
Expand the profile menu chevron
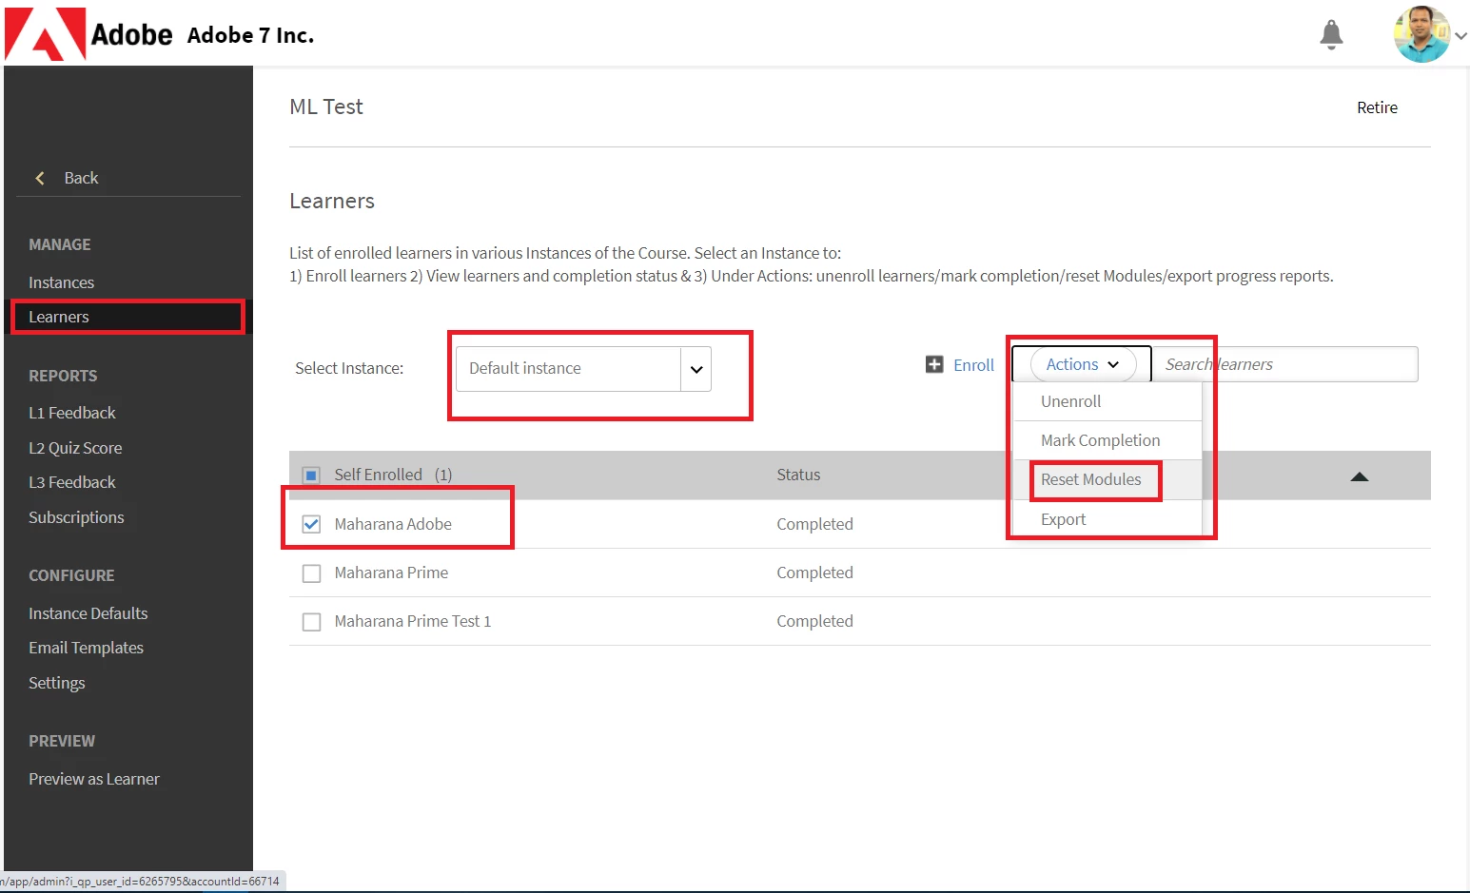[x=1460, y=36]
